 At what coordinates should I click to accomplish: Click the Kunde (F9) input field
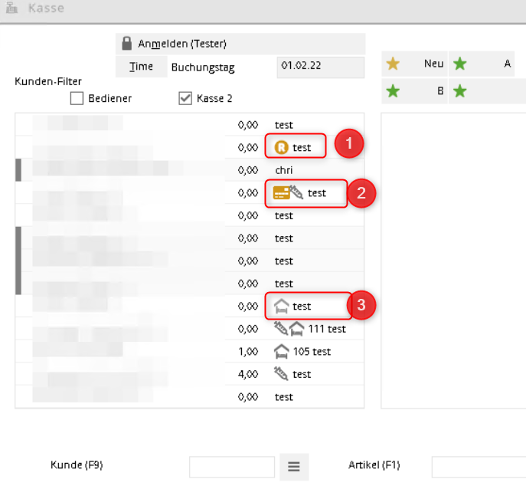232,467
